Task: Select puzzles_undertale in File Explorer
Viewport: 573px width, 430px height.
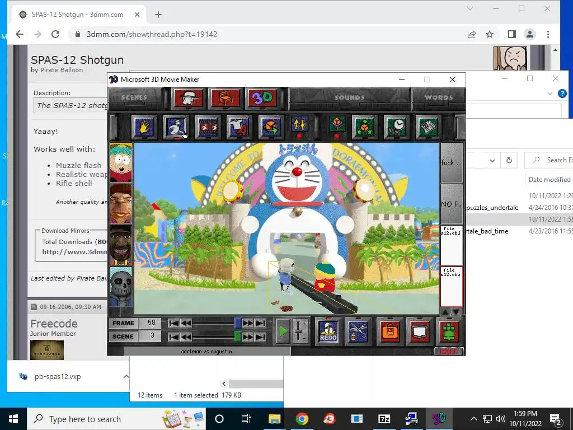Action: [x=492, y=208]
